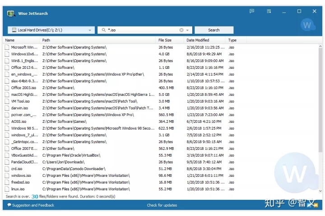Sort results by Type column header

232,40
